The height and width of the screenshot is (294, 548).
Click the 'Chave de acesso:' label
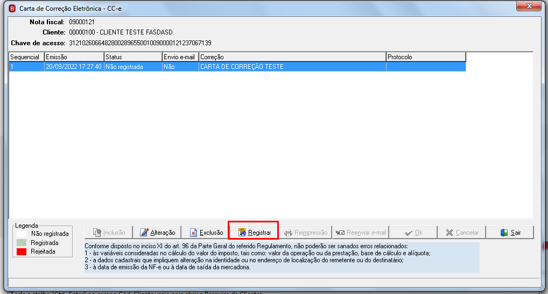38,43
